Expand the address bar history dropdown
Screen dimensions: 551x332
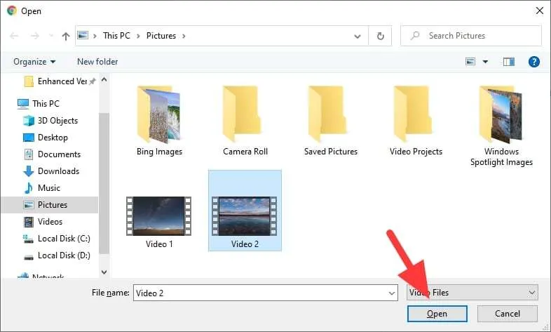(x=358, y=36)
